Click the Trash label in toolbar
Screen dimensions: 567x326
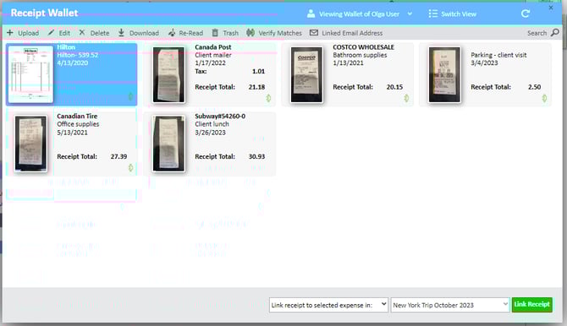click(x=231, y=33)
